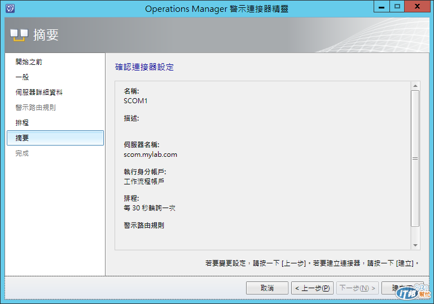434x304 pixels.
Task: Click the 排程: label in summary
Action: (x=131, y=199)
